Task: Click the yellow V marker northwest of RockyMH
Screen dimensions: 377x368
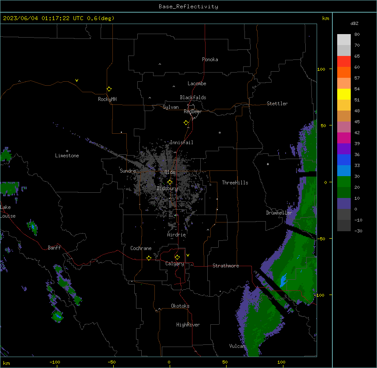Action: (x=77, y=80)
